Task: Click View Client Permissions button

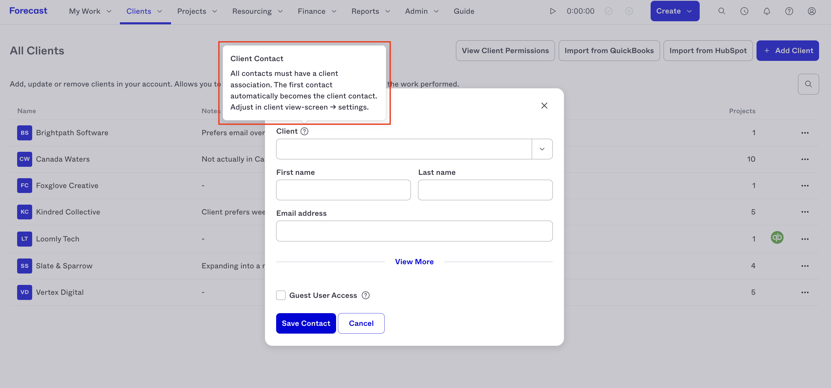Action: click(505, 51)
